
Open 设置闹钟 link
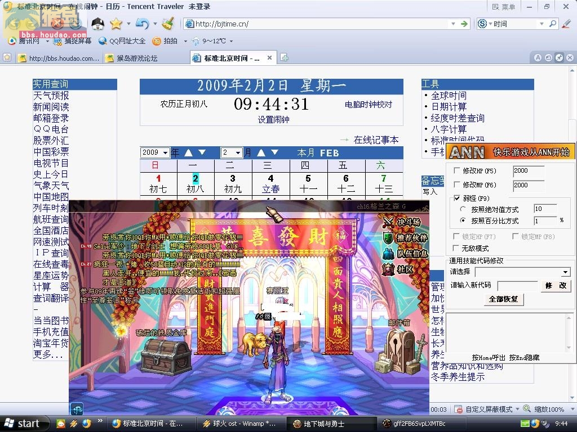click(x=273, y=119)
